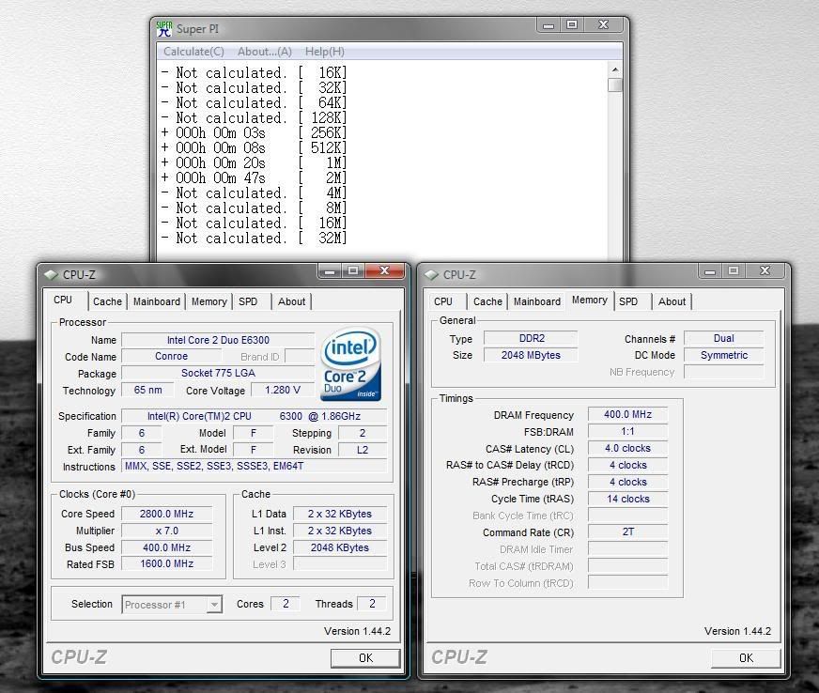Screen dimensions: 819x693
Task: Click the Intel Core 2 Duo logo
Action: [x=351, y=364]
